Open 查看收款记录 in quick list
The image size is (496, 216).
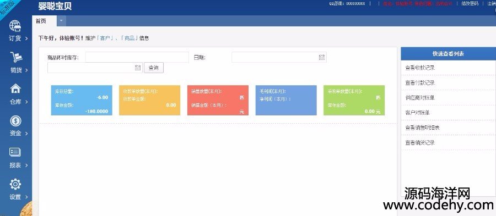coord(420,68)
